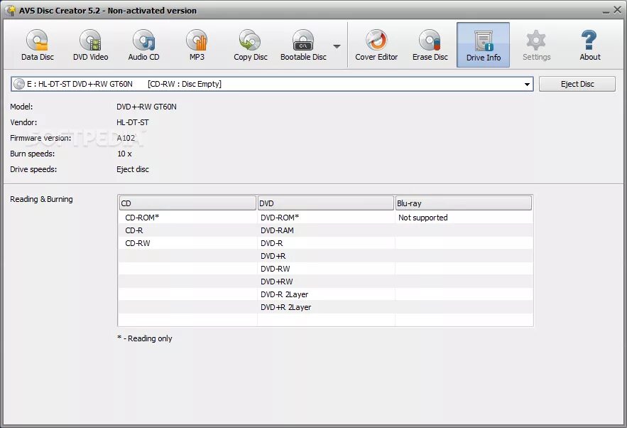
Task: Select the Data Disc tool
Action: click(x=37, y=44)
